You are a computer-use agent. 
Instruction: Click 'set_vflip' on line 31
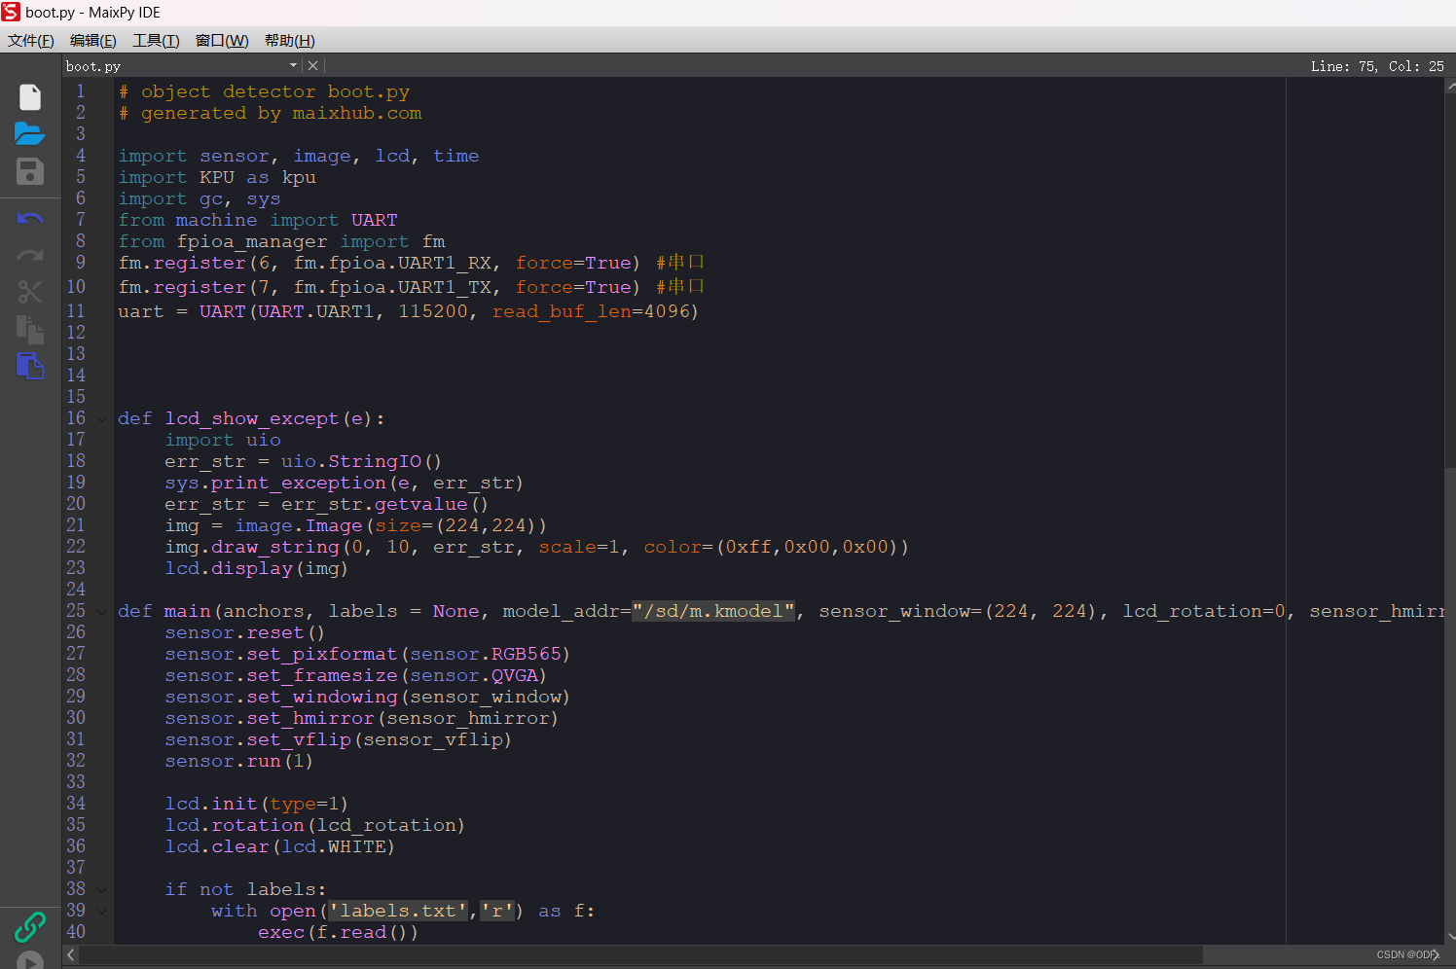[x=299, y=739]
